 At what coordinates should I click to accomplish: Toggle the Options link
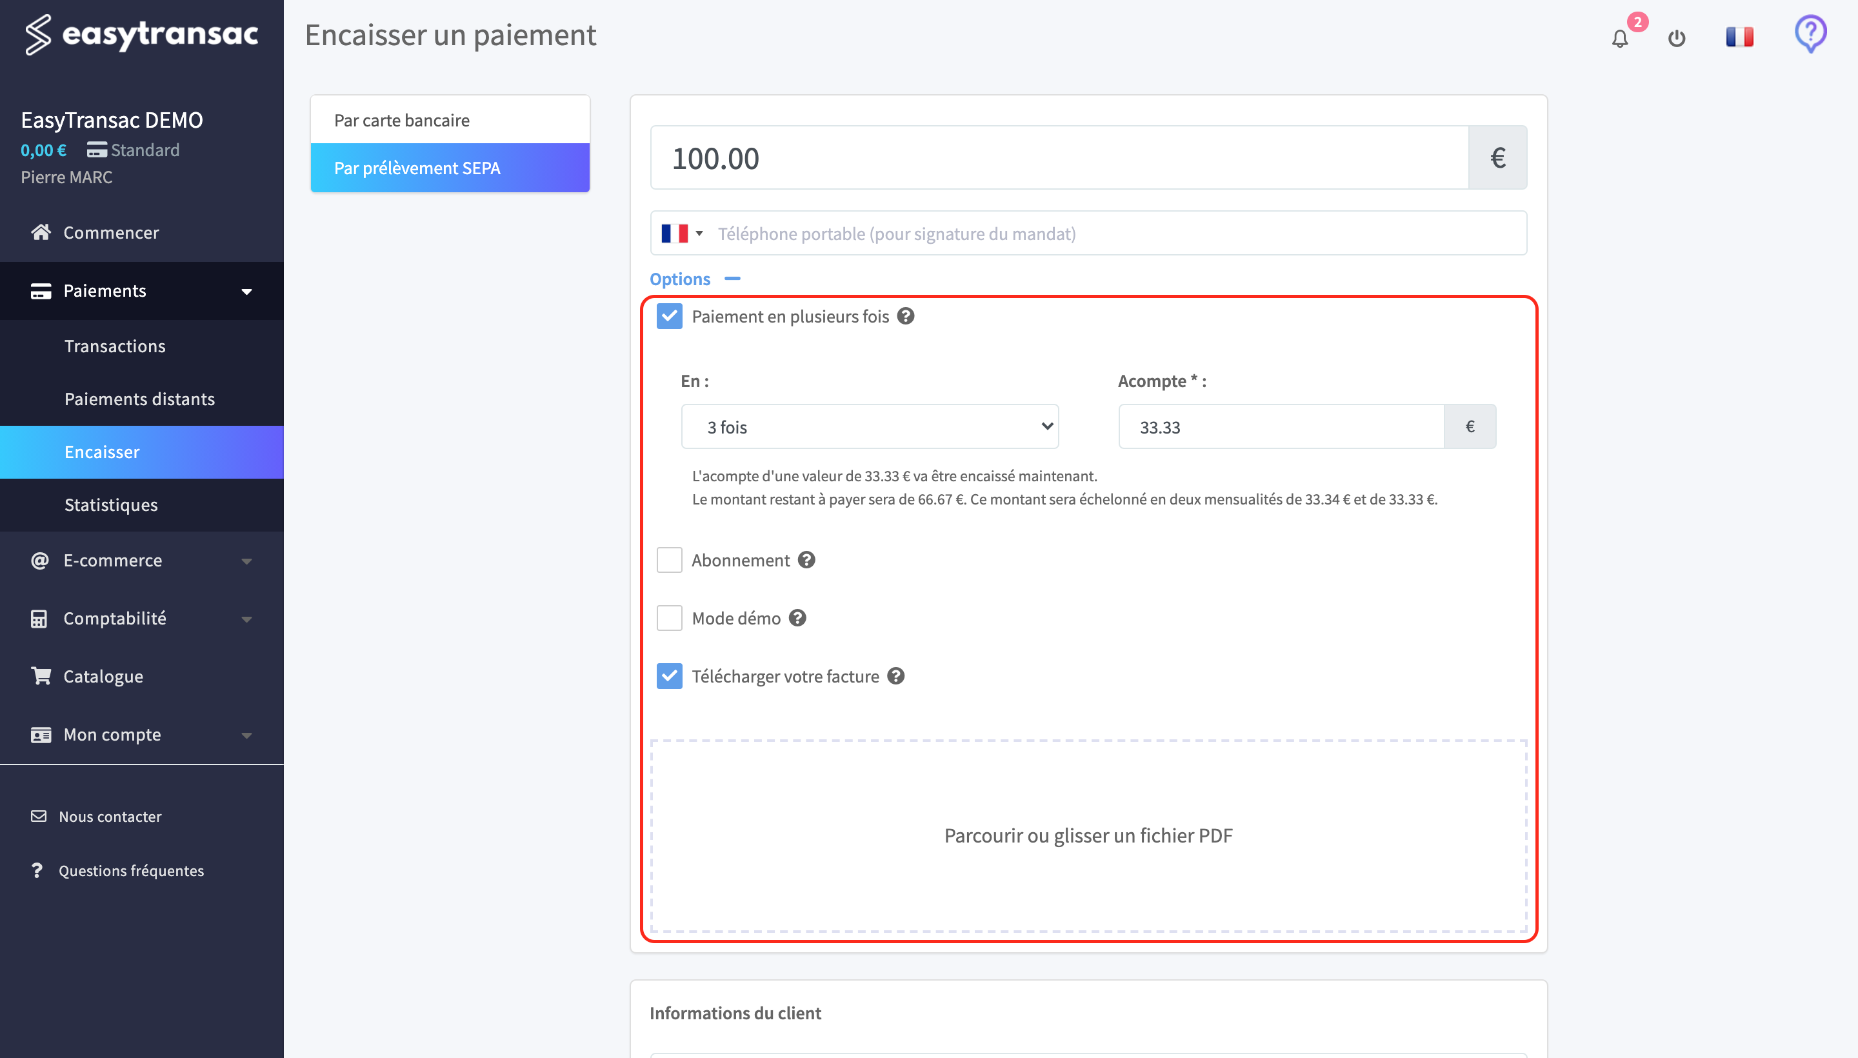coord(679,279)
